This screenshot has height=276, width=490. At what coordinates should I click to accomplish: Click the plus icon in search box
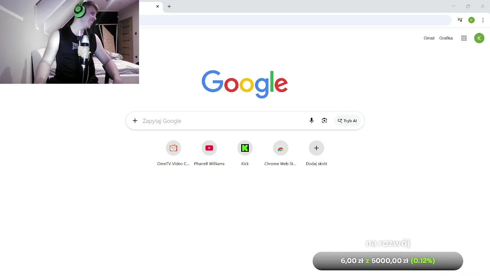135,121
